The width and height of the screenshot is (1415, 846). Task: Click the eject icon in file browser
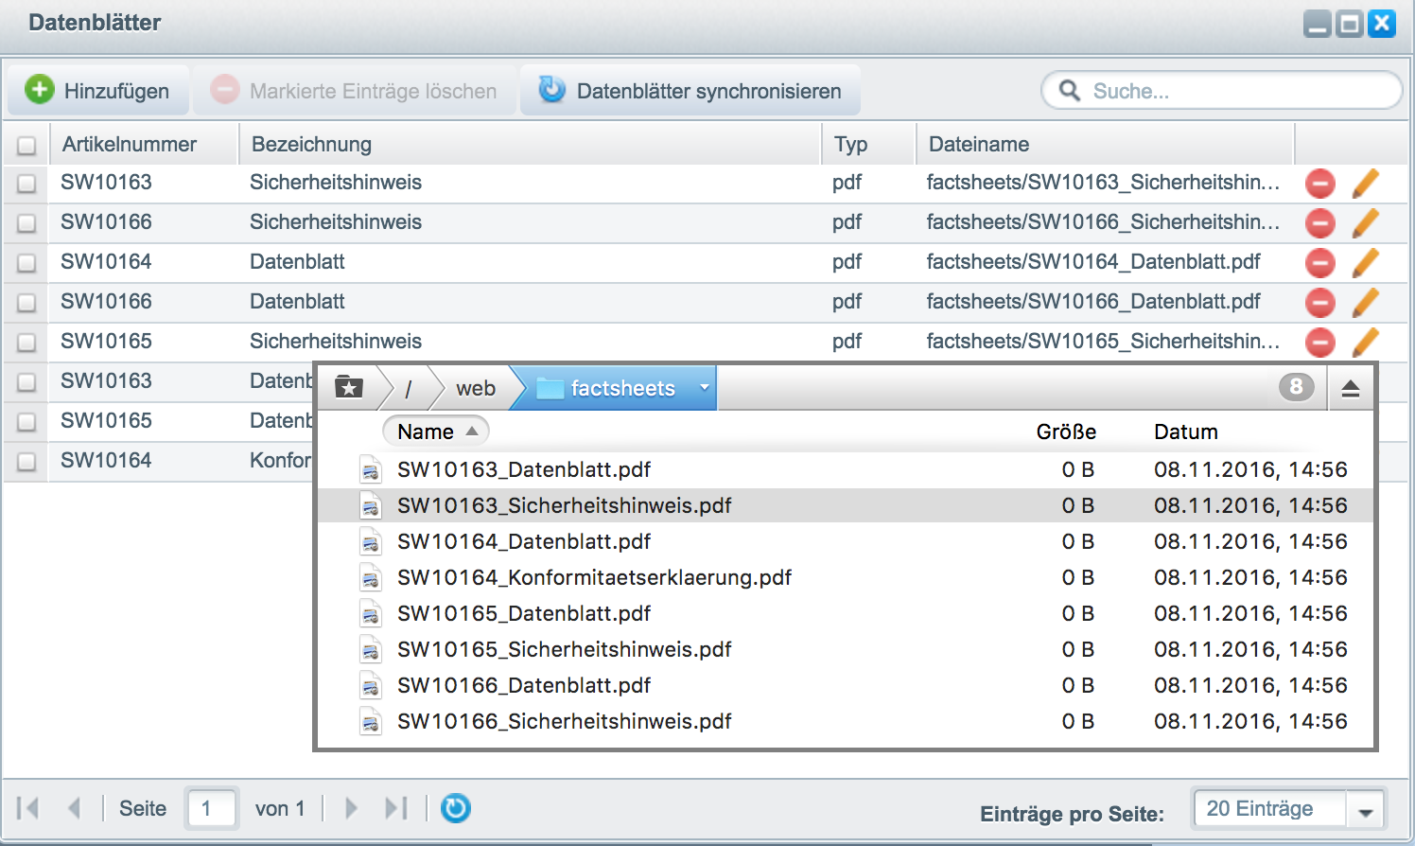pos(1351,388)
